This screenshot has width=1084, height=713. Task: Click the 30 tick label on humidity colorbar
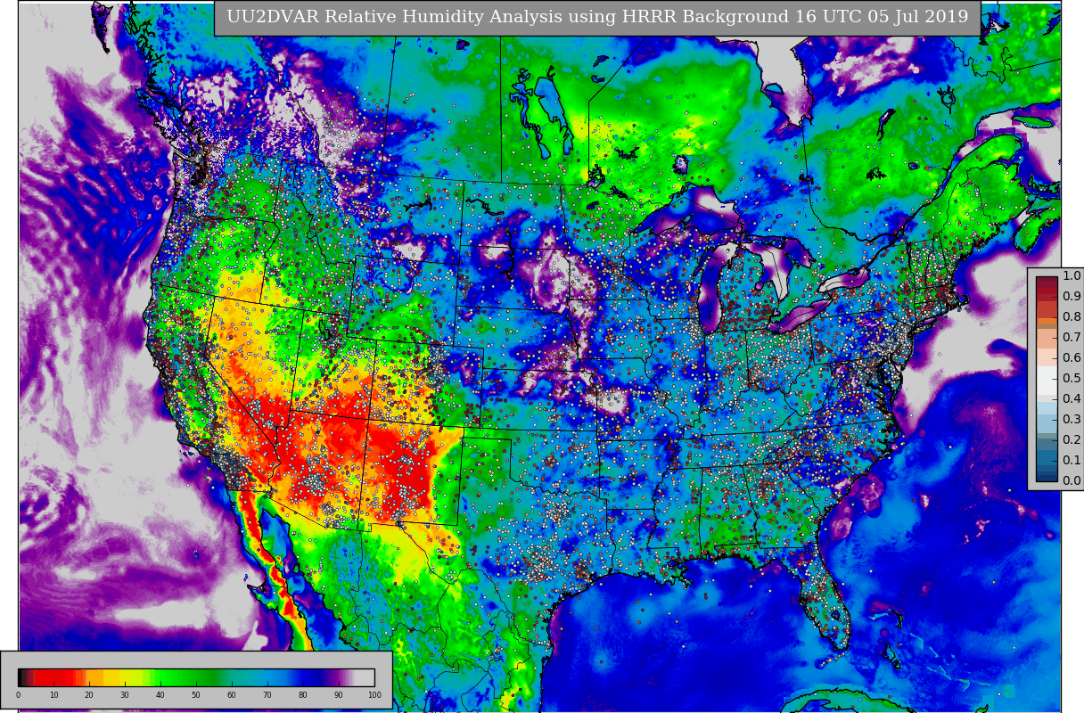coord(125,695)
